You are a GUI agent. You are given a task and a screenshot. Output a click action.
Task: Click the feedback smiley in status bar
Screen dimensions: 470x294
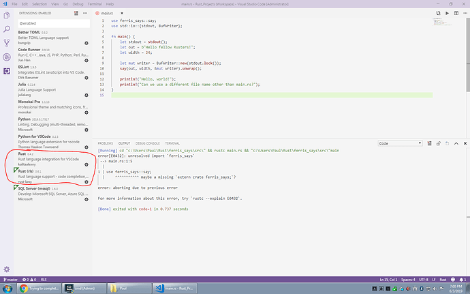tap(453, 280)
